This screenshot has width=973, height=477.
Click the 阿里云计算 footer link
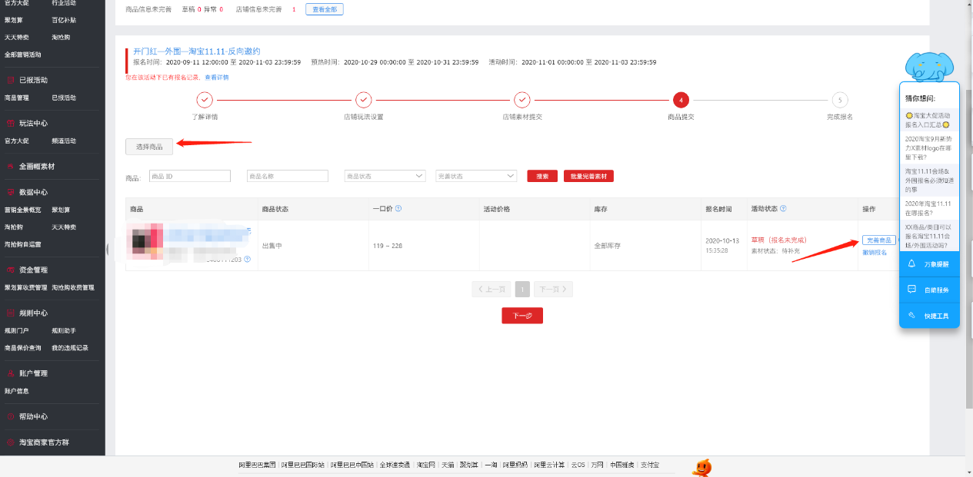click(x=548, y=465)
